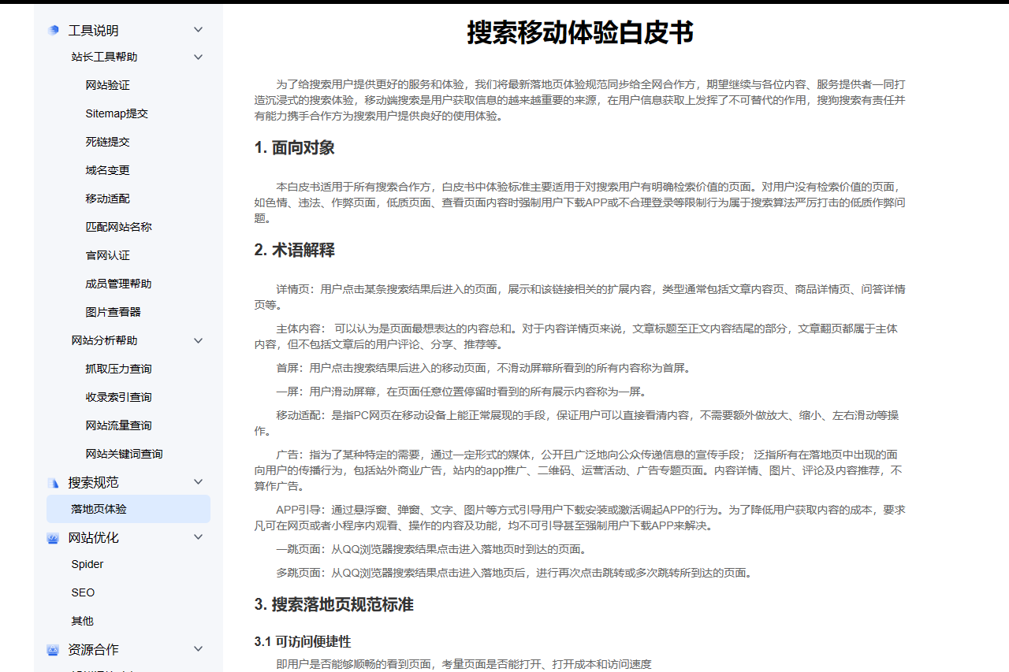
Task: Open 网站流量查询 help page
Action: point(119,425)
